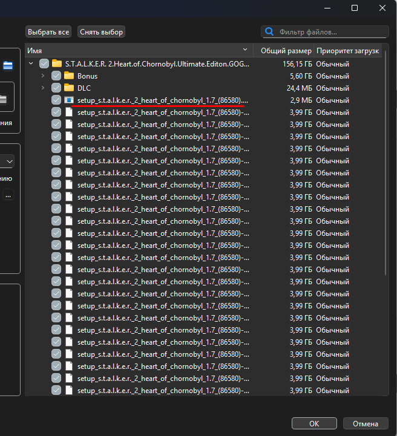Sort by the Общий размер column header
This screenshot has height=436, width=397.
(x=286, y=50)
